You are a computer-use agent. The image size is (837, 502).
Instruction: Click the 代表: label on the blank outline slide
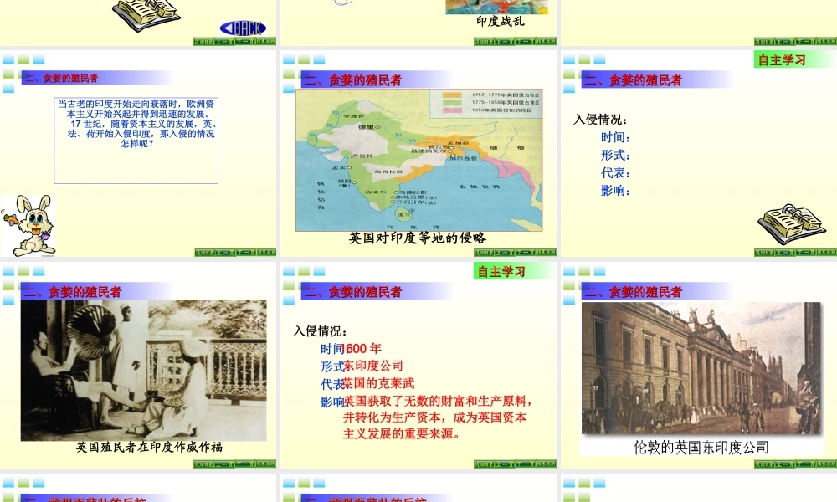(x=615, y=173)
